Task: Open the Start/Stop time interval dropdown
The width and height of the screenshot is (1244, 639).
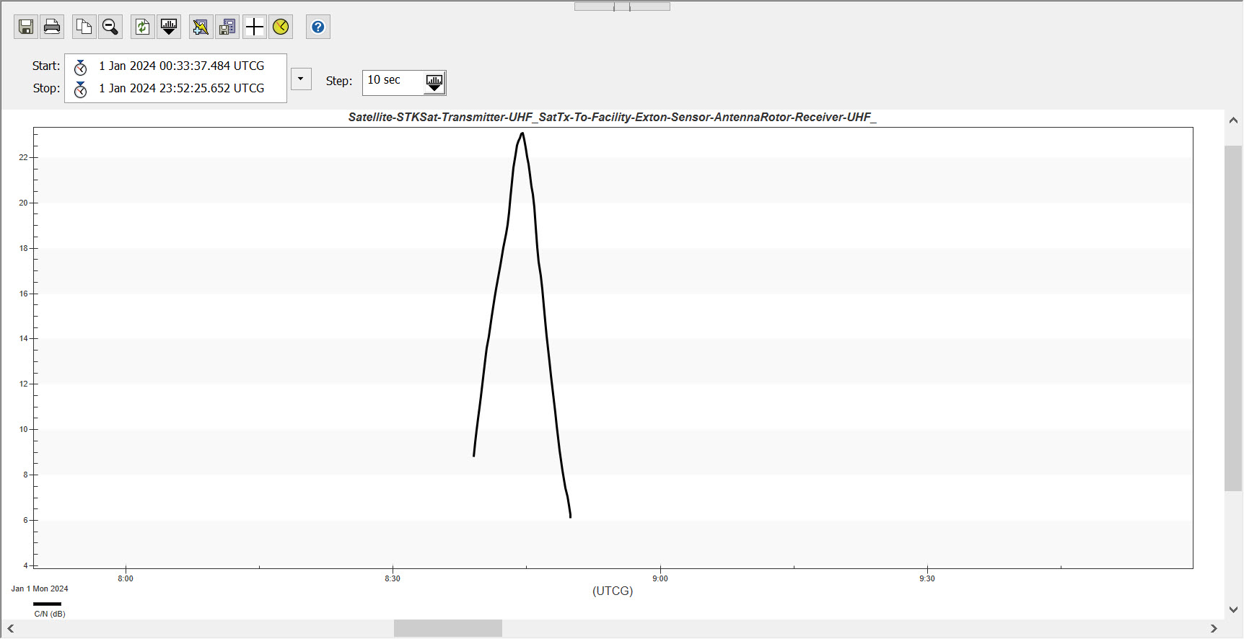Action: click(301, 79)
